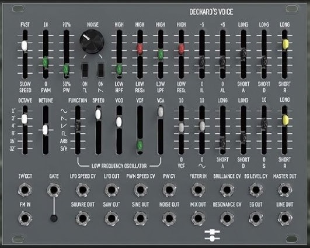
Task: Click the top-row D decay slider handle
Action: pos(264,61)
